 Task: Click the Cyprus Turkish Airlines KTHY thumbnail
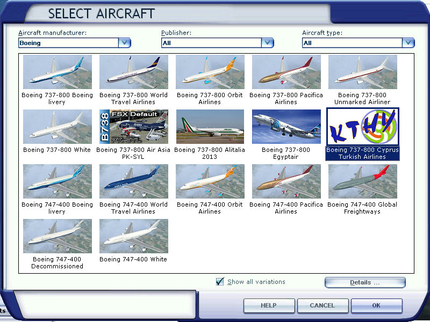363,127
